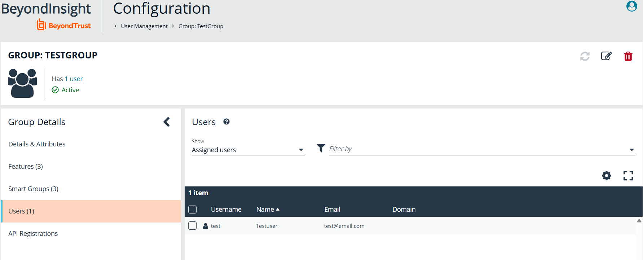The width and height of the screenshot is (643, 260).
Task: Open the user profile account icon
Action: (x=631, y=6)
